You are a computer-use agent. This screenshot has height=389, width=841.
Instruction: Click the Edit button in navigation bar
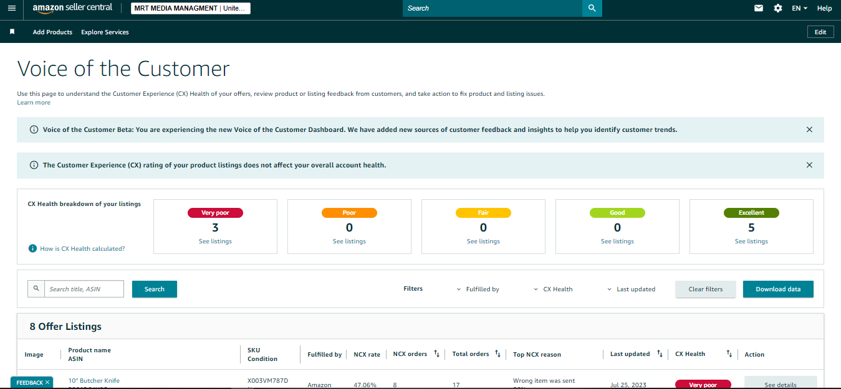pyautogui.click(x=820, y=32)
